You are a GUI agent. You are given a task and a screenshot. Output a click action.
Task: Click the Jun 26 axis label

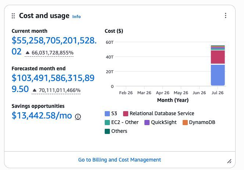(x=199, y=93)
